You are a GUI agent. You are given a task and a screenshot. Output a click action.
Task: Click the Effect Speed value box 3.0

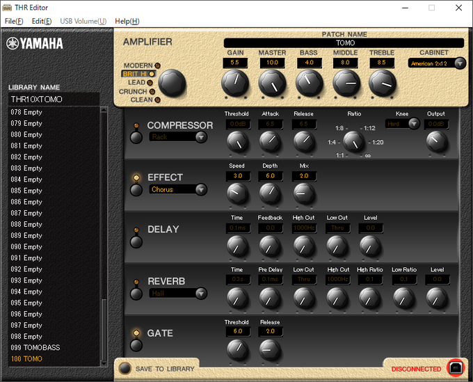[x=238, y=176]
